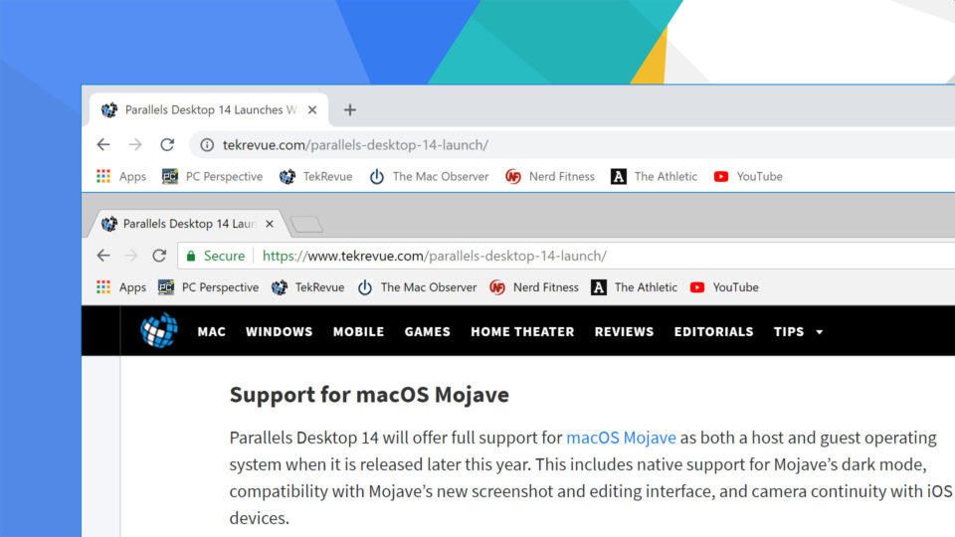The image size is (955, 537).
Task: Reload page in lower Chrome window
Action: (x=159, y=256)
